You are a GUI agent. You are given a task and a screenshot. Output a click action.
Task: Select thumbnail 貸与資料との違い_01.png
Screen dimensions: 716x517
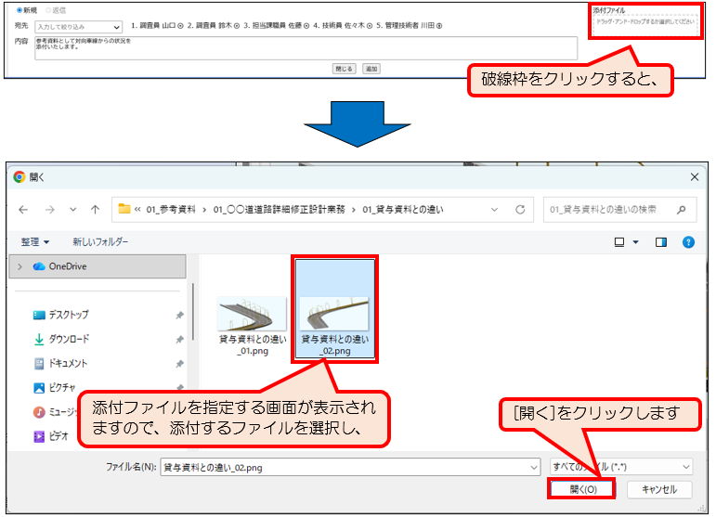pyautogui.click(x=252, y=325)
